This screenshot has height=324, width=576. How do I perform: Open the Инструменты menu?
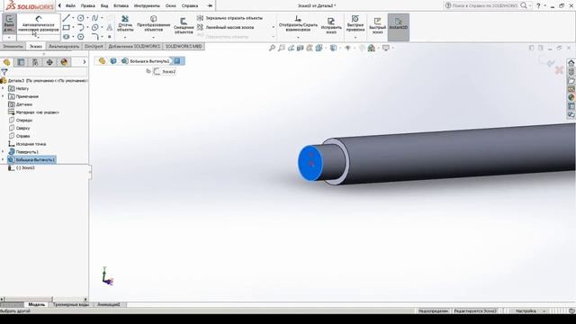tap(147, 6)
